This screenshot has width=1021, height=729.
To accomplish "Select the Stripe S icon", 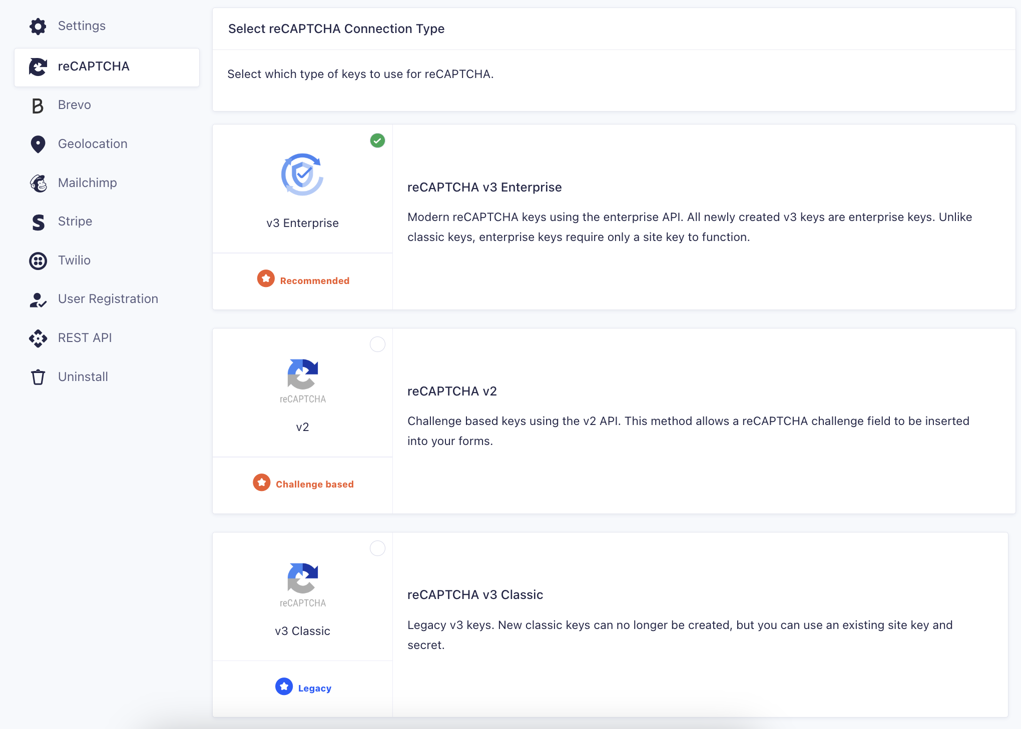I will pyautogui.click(x=38, y=222).
